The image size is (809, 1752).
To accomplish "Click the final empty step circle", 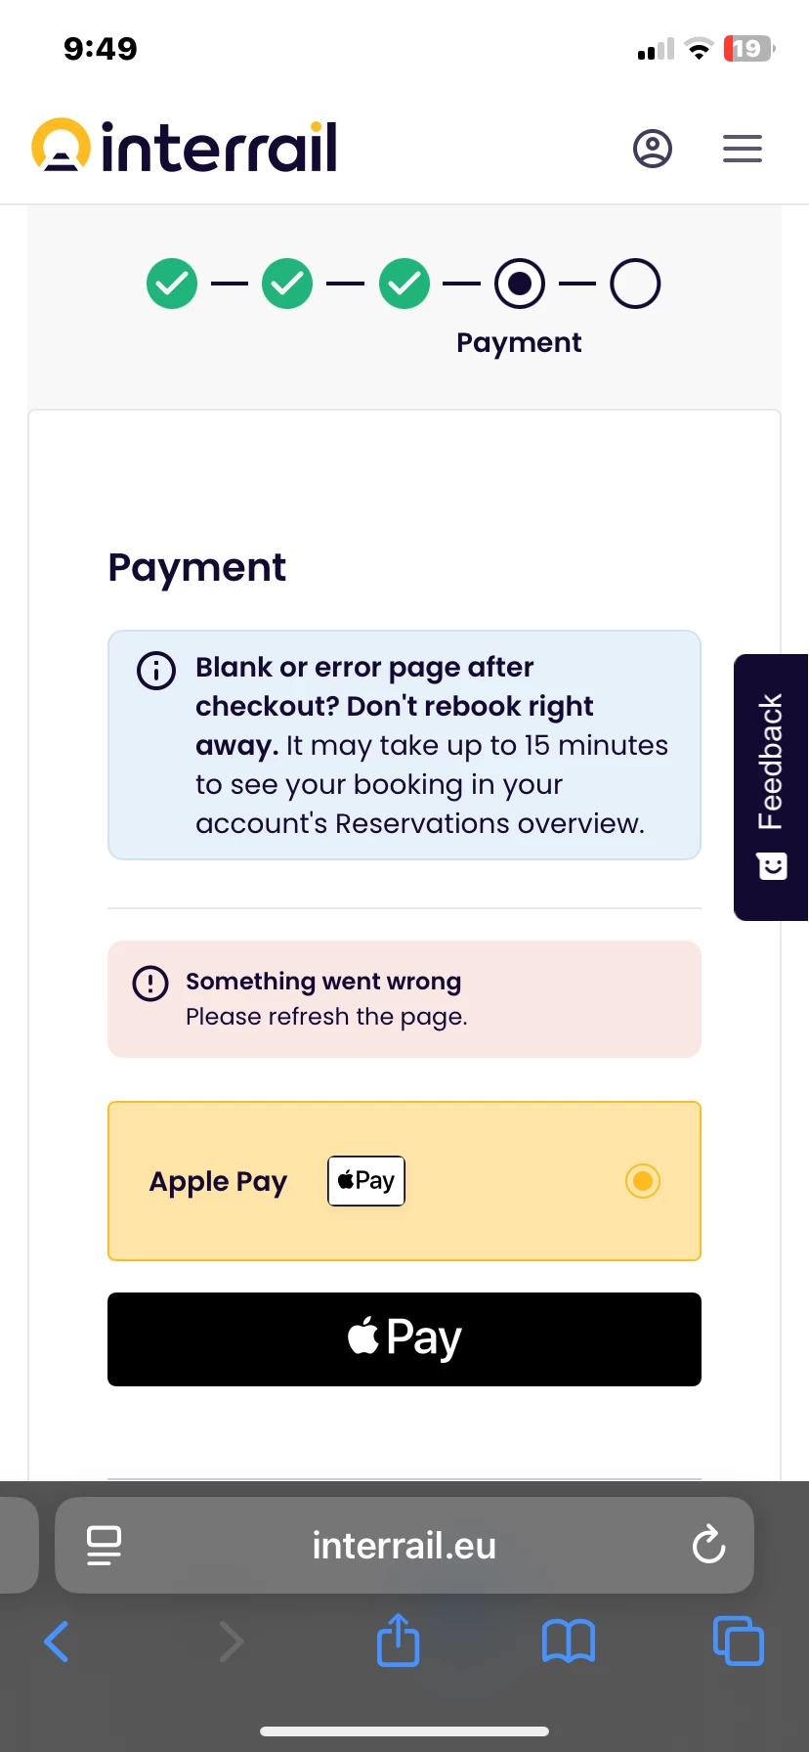I will [635, 284].
